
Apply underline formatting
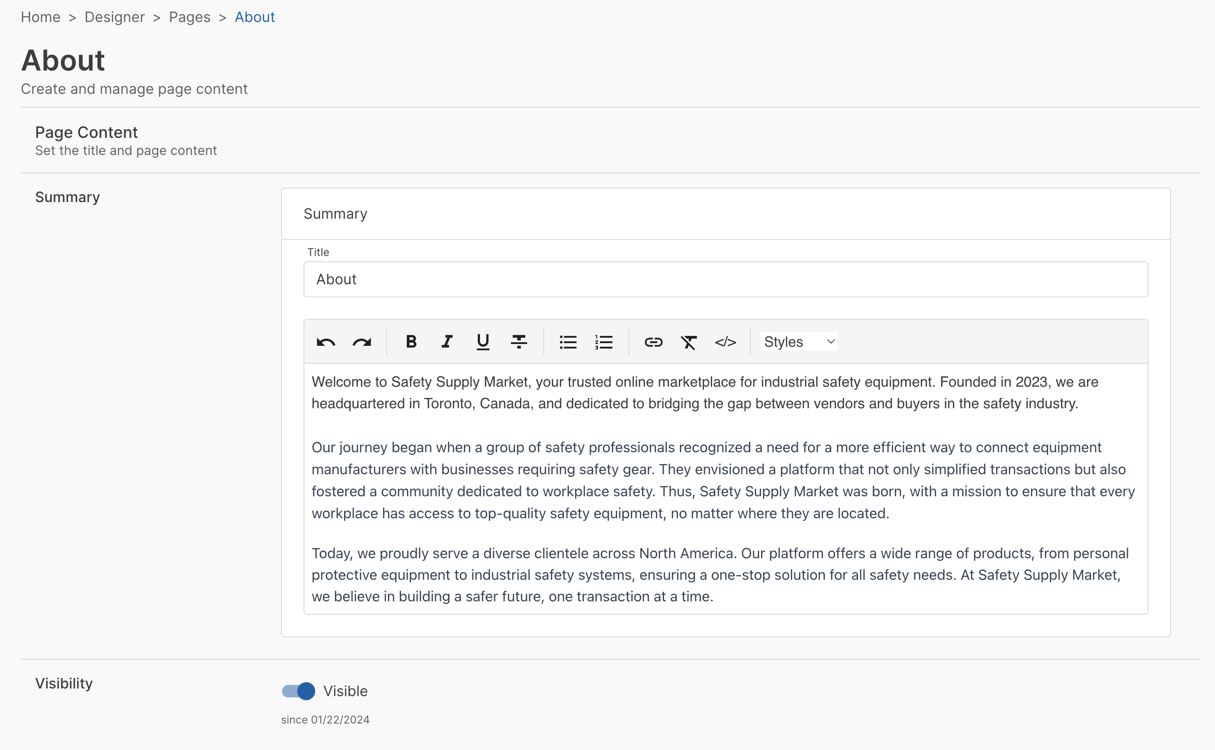coord(483,342)
